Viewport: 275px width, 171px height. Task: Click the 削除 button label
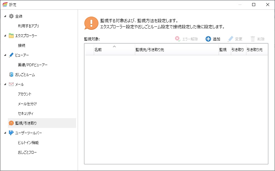point(261,39)
